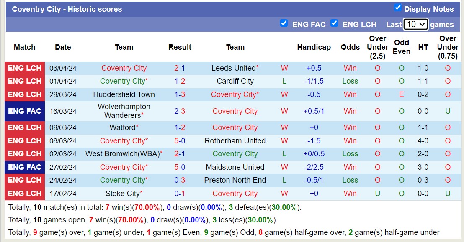Disable the ENG LCH filter checkbox
Viewport: 464px width, 242px height.
pyautogui.click(x=334, y=24)
